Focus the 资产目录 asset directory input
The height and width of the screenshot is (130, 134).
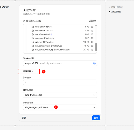[60, 82]
